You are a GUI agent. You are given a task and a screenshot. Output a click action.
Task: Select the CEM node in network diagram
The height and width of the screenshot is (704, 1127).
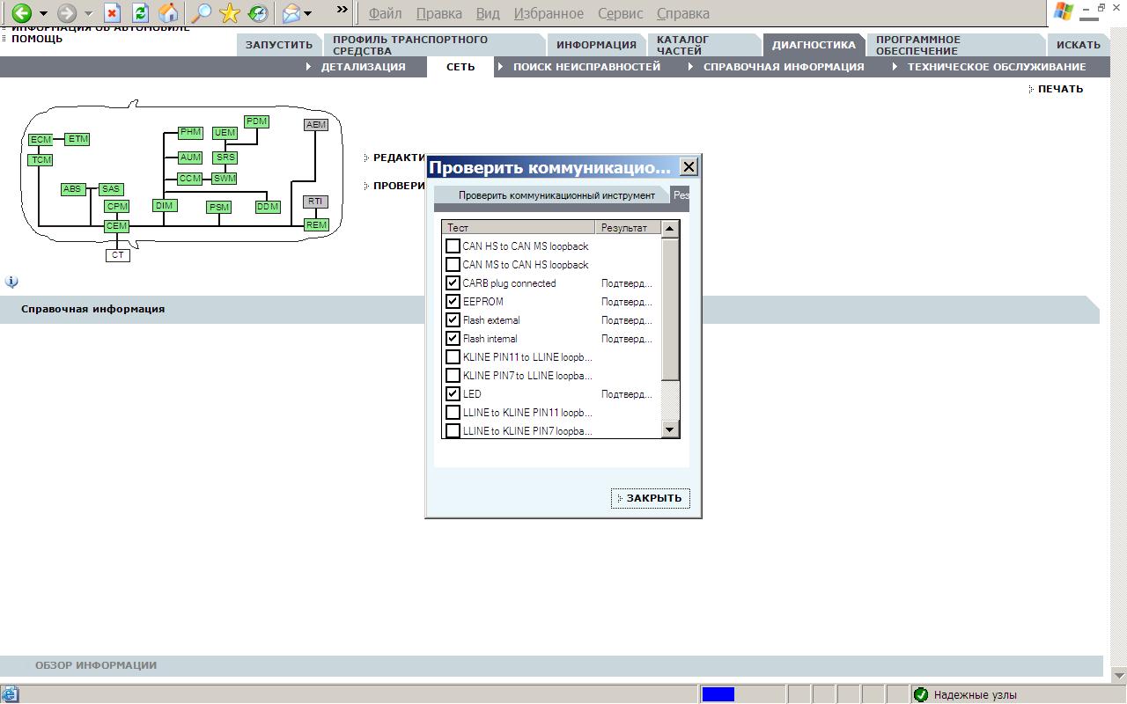[x=116, y=226]
